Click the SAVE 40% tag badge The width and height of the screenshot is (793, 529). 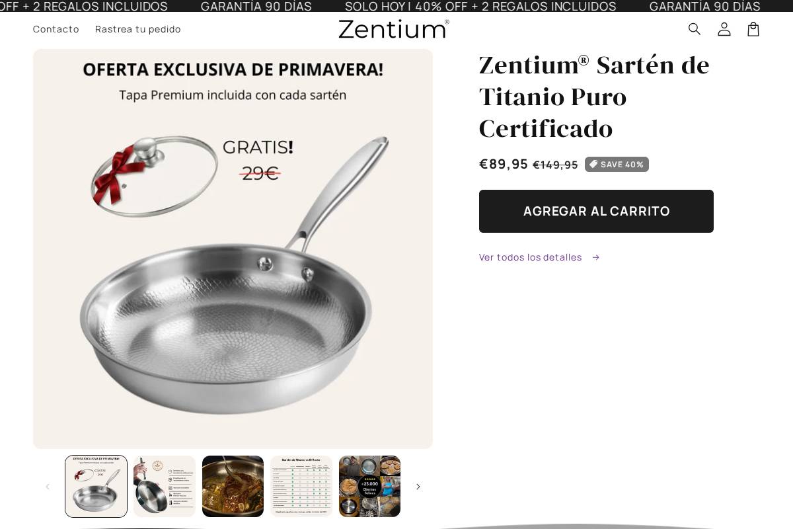coord(617,164)
